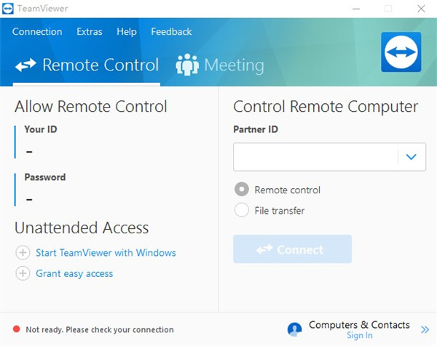Click the Computers & Contacts avatar icon
This screenshot has height=346, width=437.
pos(294,330)
